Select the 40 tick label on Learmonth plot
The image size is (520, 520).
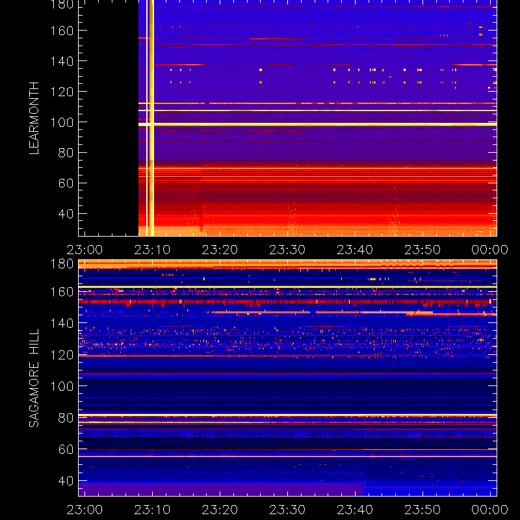click(66, 214)
